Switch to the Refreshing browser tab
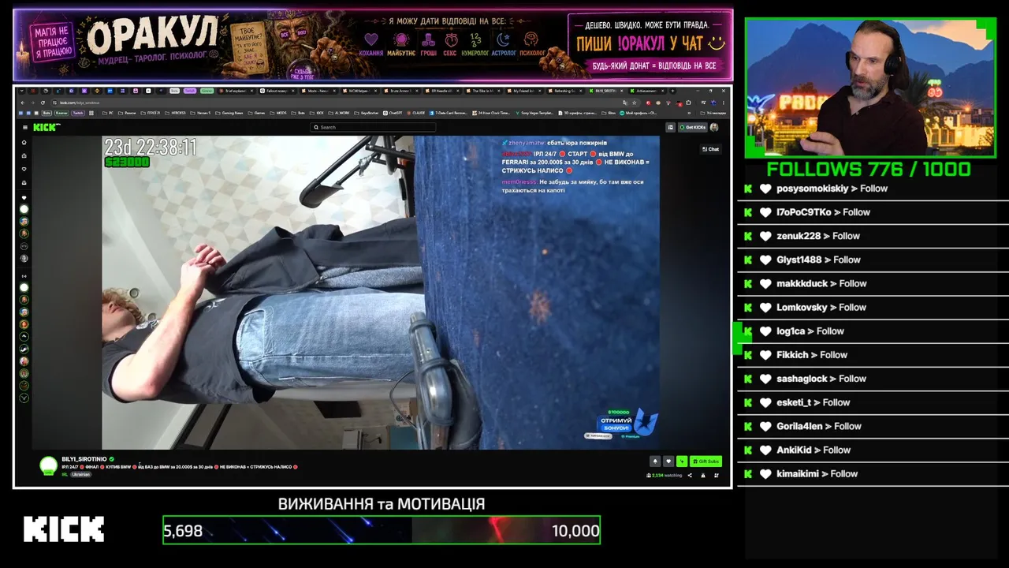 tap(566, 91)
